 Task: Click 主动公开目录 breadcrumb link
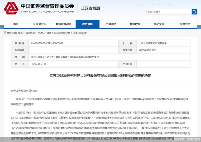[x=44, y=33]
